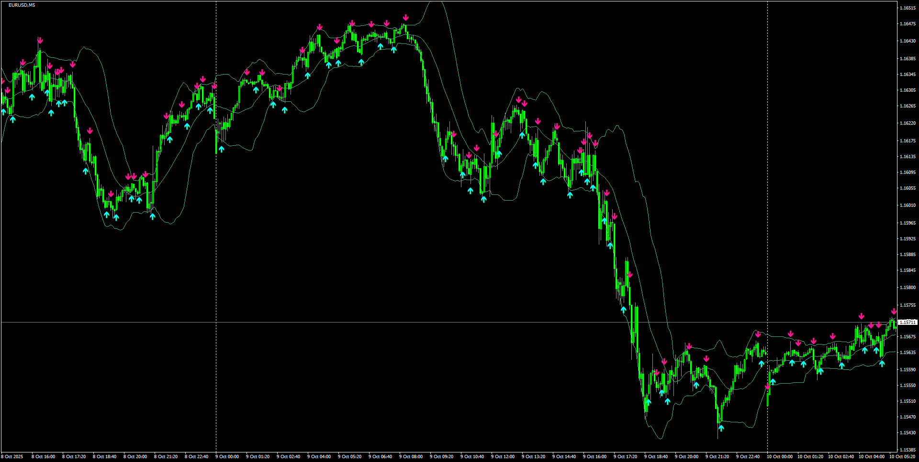919x462 pixels.
Task: Click the 1.15510 price scale label
Action: [908, 401]
